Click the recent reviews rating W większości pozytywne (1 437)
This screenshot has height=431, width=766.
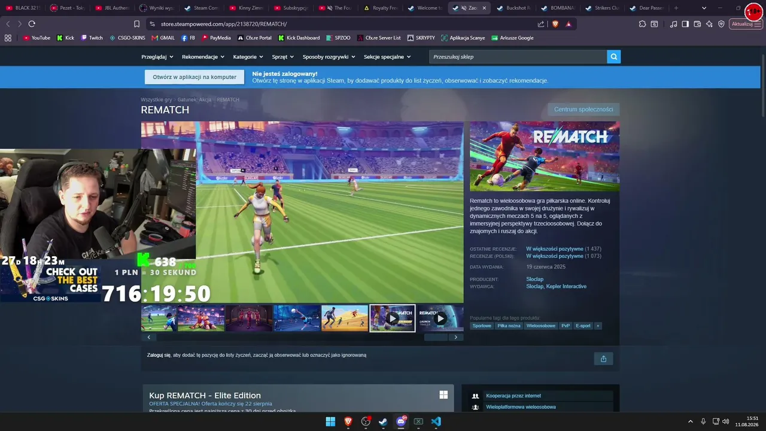[564, 248]
